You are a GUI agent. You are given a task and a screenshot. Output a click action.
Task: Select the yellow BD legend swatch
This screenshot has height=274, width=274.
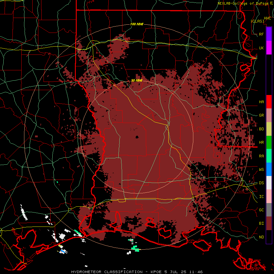[x=269, y=129]
